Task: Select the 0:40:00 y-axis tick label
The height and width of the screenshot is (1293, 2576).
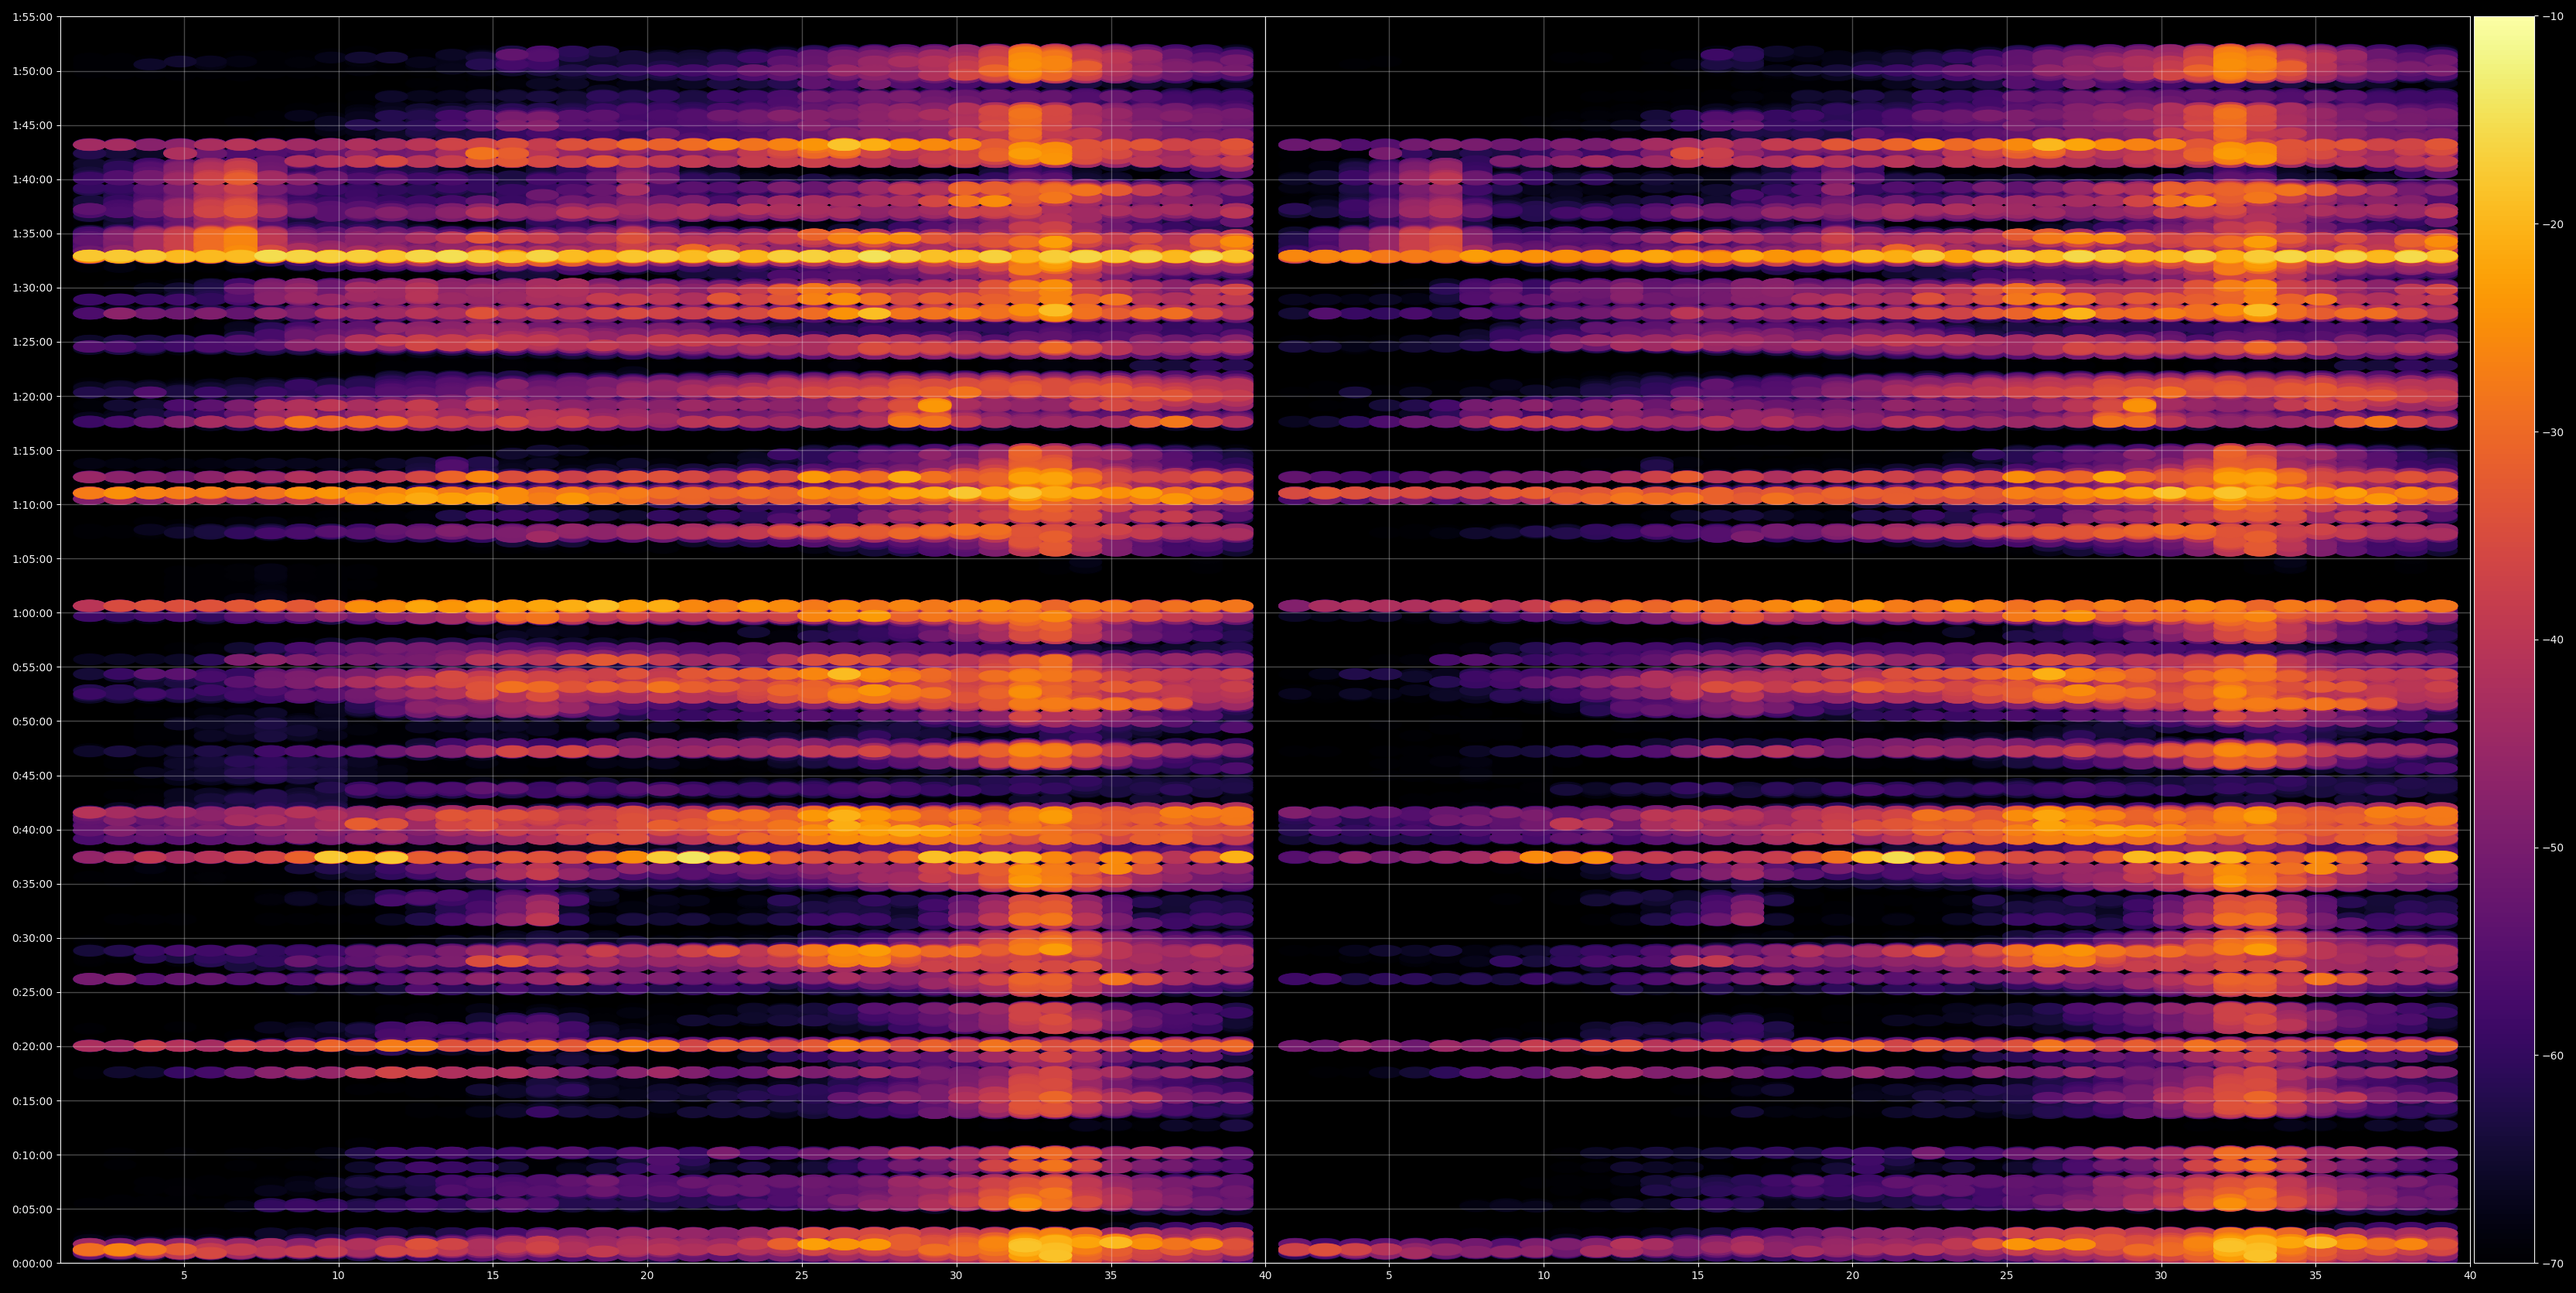Action: click(x=32, y=830)
